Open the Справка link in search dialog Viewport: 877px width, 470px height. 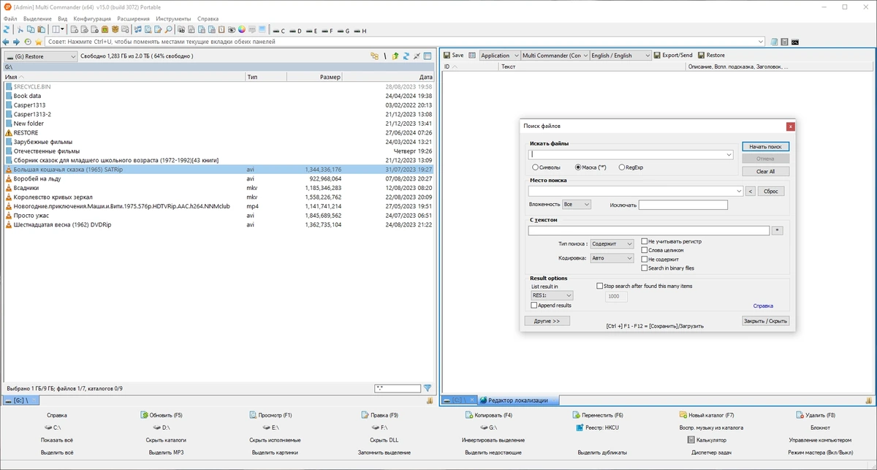[x=763, y=306]
